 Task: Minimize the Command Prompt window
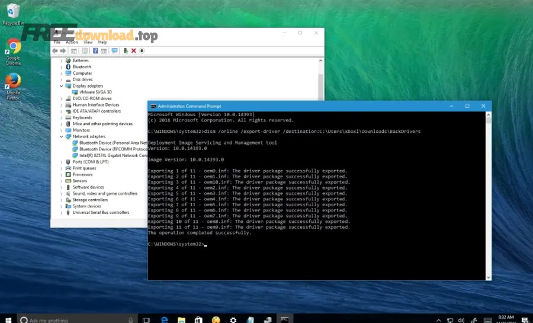tap(451, 106)
